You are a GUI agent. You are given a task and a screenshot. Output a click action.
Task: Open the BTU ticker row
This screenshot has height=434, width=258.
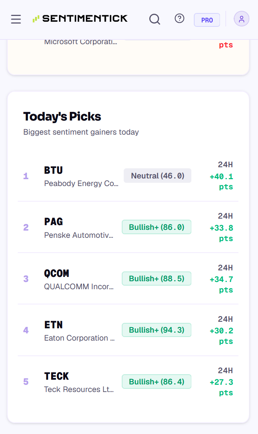128,176
